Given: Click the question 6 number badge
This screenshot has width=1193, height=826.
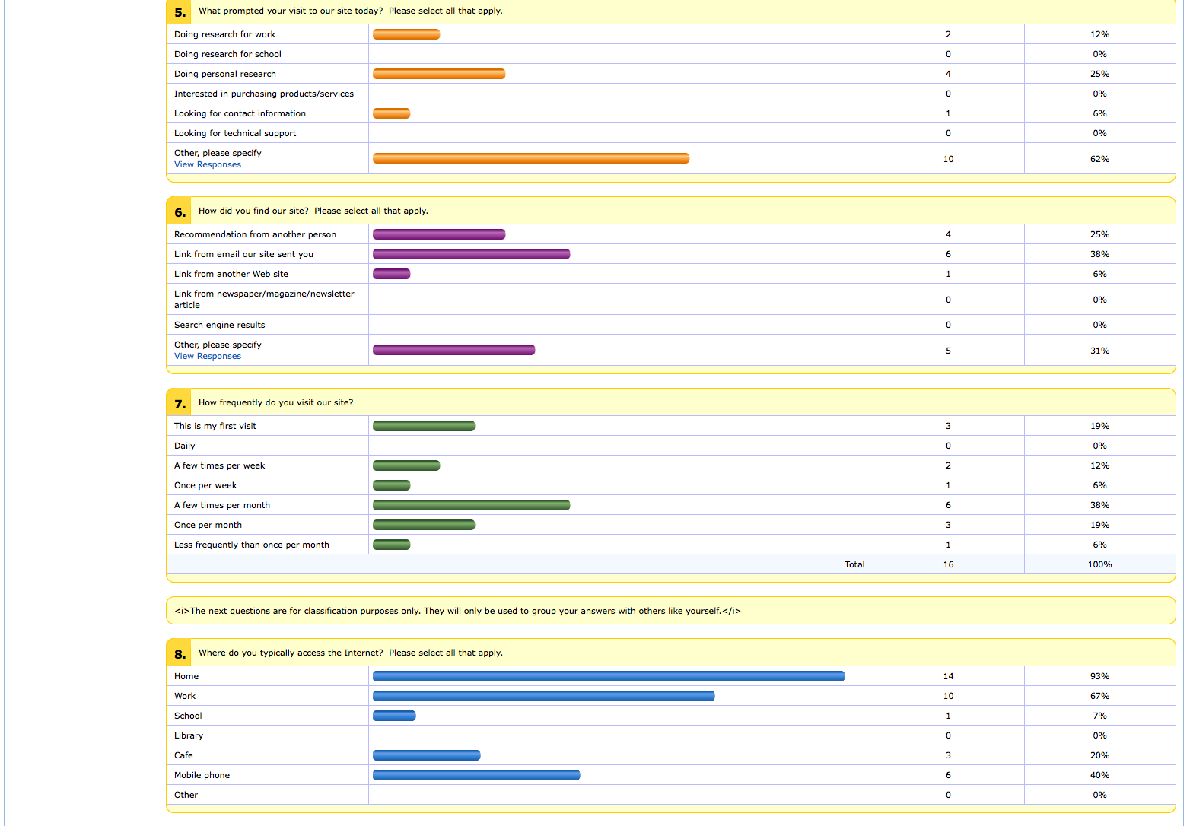Looking at the screenshot, I should pos(180,212).
